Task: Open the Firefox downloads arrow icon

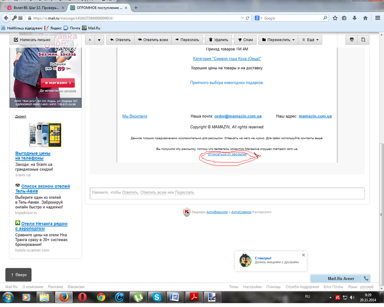Action: [x=356, y=18]
